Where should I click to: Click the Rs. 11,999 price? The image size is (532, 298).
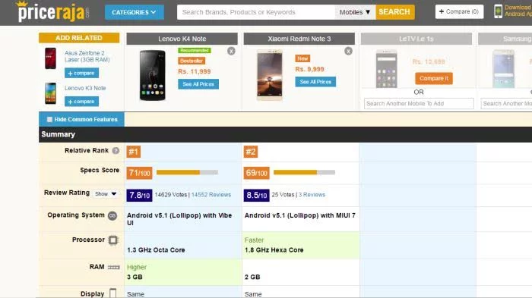[195, 71]
